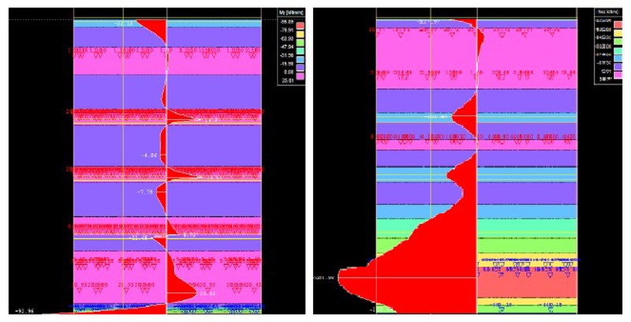The width and height of the screenshot is (631, 322).
Task: Click the -92.96 value label at bottom left
Action: [x=24, y=313]
